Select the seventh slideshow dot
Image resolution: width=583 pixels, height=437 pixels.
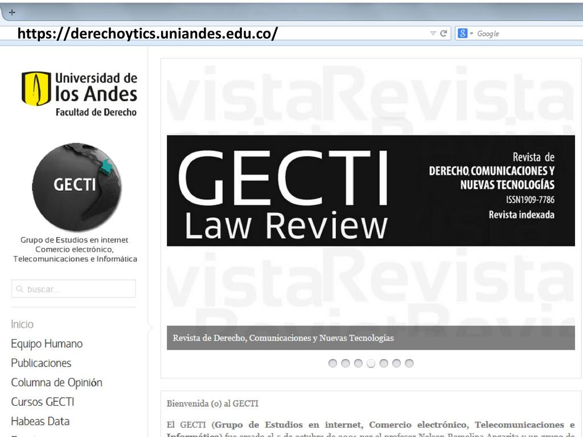[409, 363]
